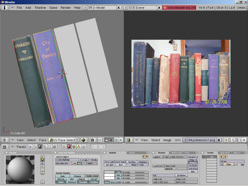Toggle the Shadow shader option

click(193, 163)
